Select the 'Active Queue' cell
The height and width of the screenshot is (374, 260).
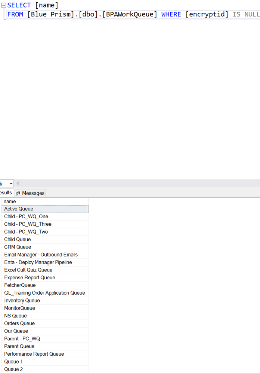point(45,209)
